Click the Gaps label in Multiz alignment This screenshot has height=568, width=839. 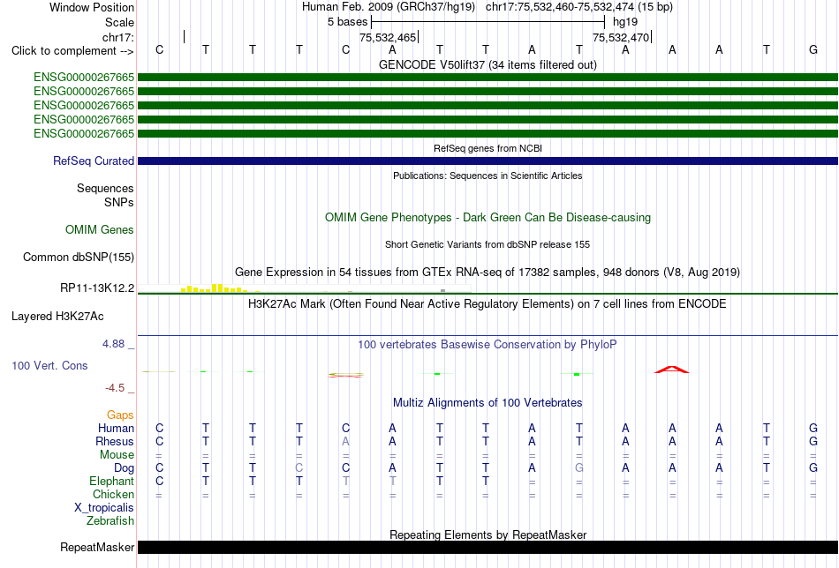click(120, 415)
